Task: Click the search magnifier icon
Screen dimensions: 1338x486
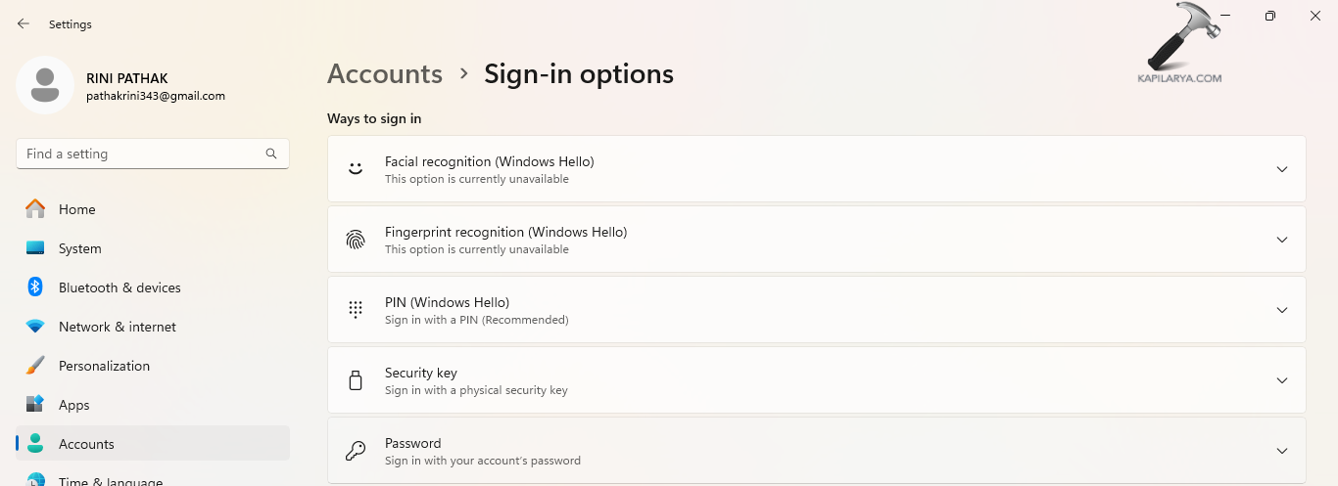Action: 271,154
